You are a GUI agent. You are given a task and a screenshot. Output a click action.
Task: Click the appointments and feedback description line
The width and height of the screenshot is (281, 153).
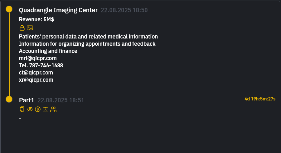click(87, 44)
